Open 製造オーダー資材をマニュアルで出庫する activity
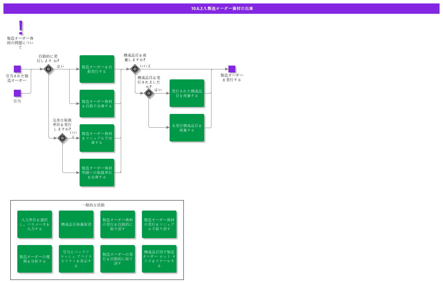Image resolution: width=443 pixels, height=283 pixels. point(97,138)
